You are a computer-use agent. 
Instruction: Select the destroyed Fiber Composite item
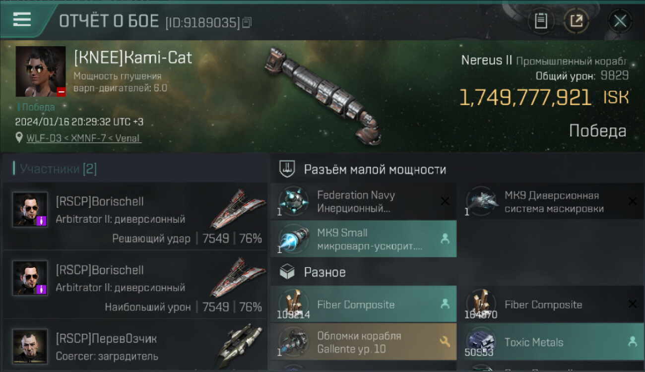coord(551,304)
